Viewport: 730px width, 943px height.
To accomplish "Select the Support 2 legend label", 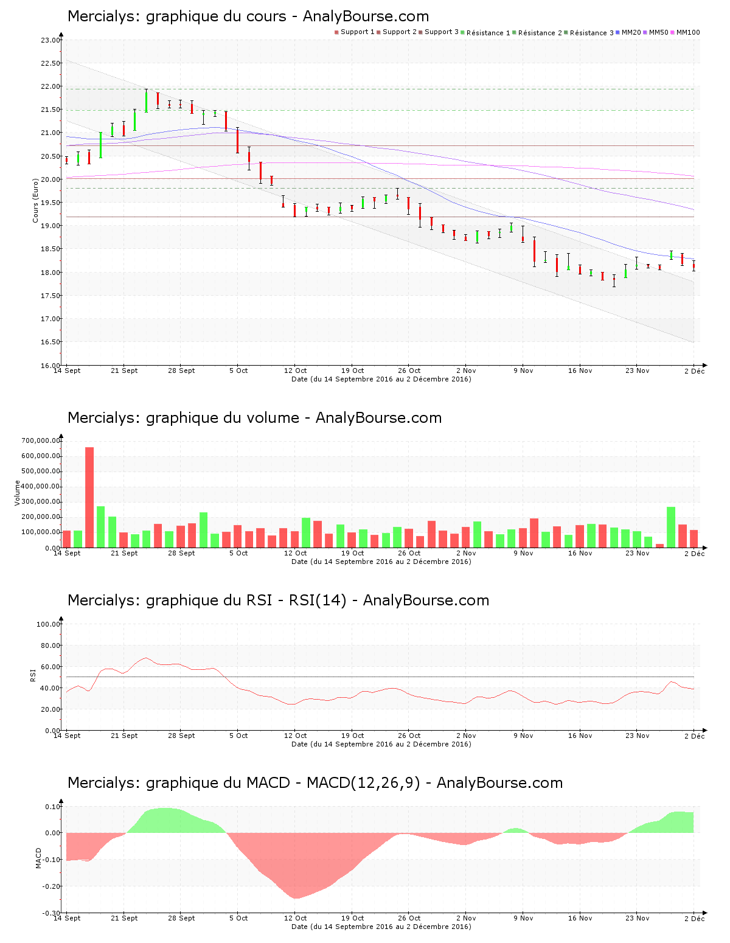I will tap(400, 32).
